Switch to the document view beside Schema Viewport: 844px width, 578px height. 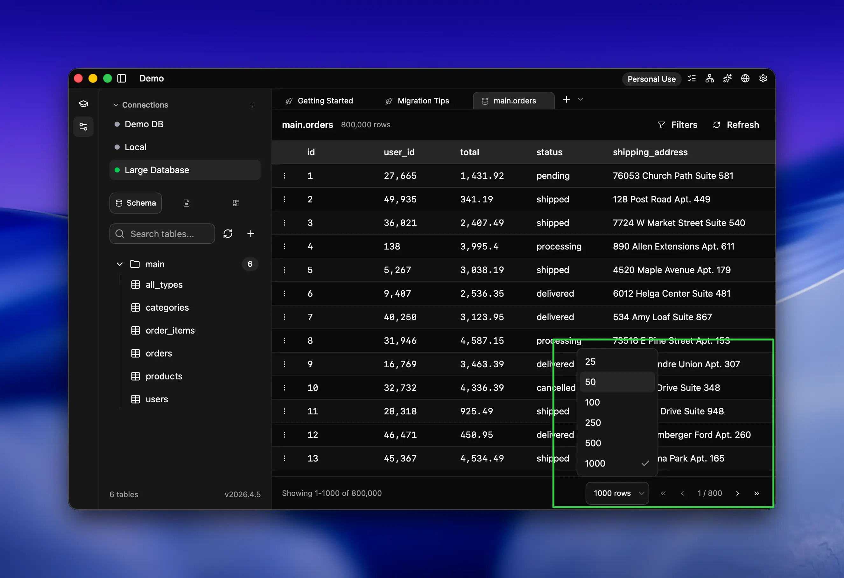[x=186, y=203]
